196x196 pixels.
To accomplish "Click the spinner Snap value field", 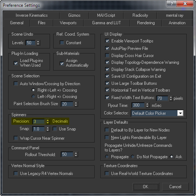I will coord(39,129).
